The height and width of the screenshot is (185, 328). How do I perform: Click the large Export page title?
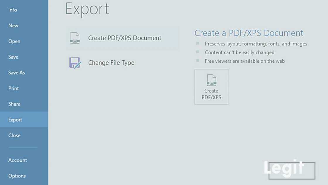[x=87, y=9]
